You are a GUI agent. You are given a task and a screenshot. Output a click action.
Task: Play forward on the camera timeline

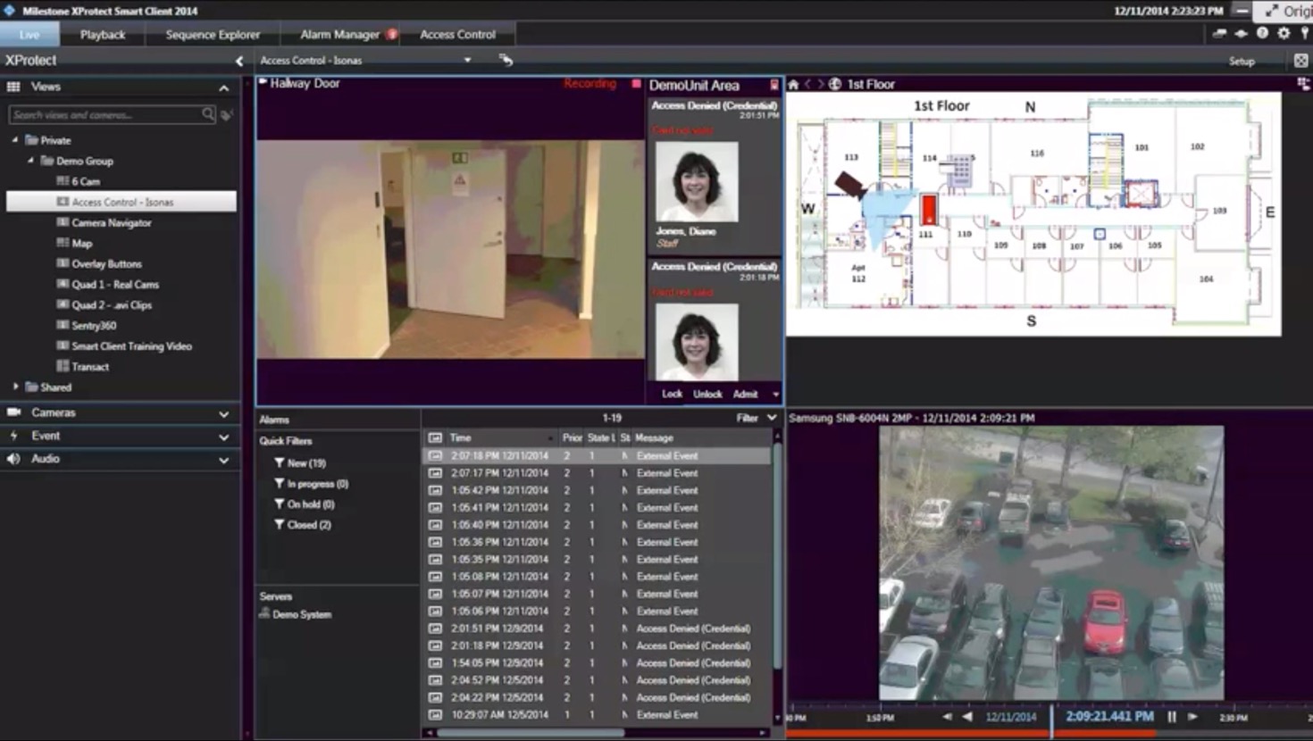click(x=1192, y=717)
